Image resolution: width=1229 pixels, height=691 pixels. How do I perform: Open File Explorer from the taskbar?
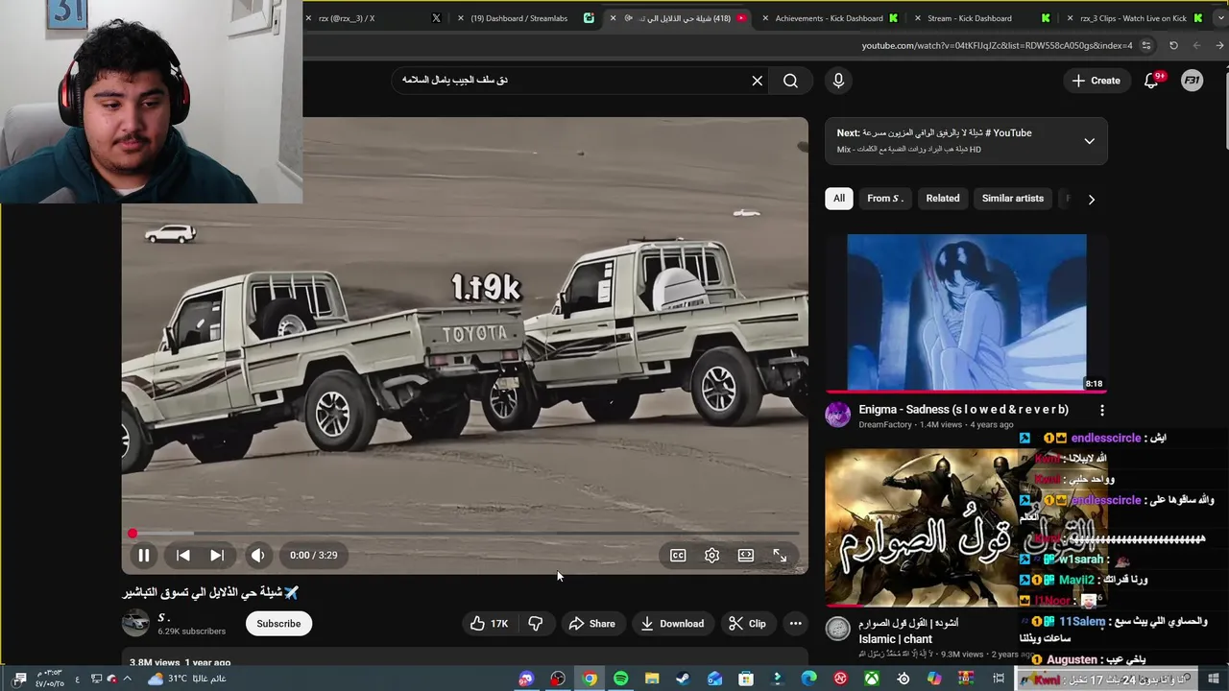pos(652,679)
